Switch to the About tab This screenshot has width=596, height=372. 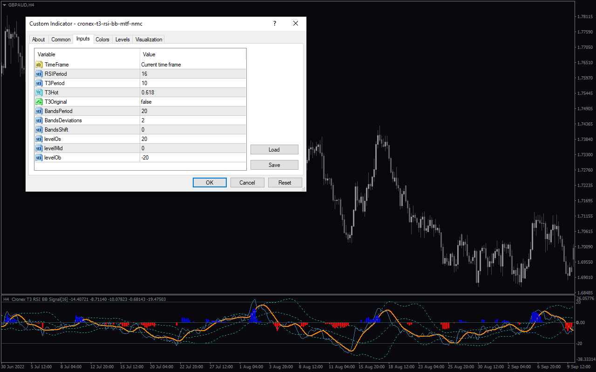(x=39, y=40)
